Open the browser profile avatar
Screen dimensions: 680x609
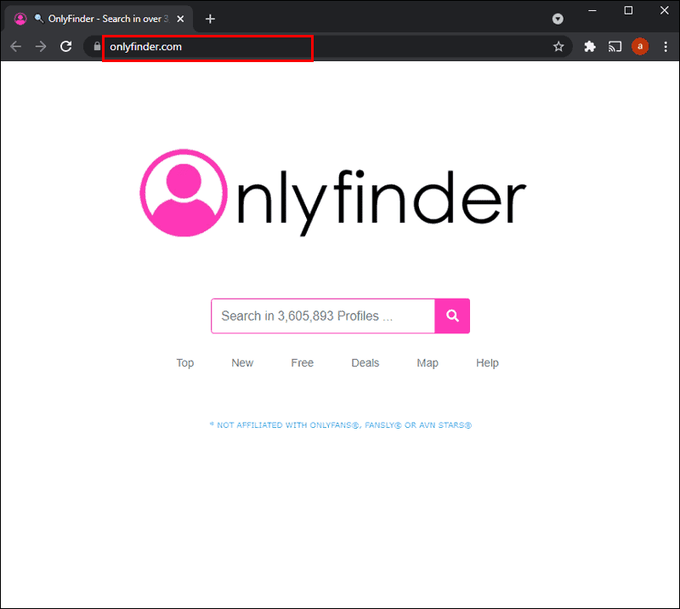pyautogui.click(x=640, y=47)
